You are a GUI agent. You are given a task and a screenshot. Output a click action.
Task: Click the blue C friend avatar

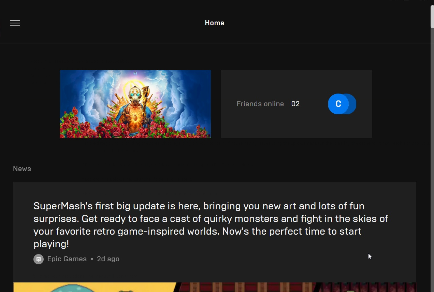(338, 104)
